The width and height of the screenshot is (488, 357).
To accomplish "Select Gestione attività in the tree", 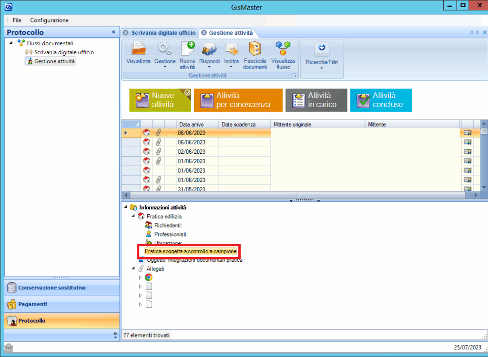I will tap(54, 61).
